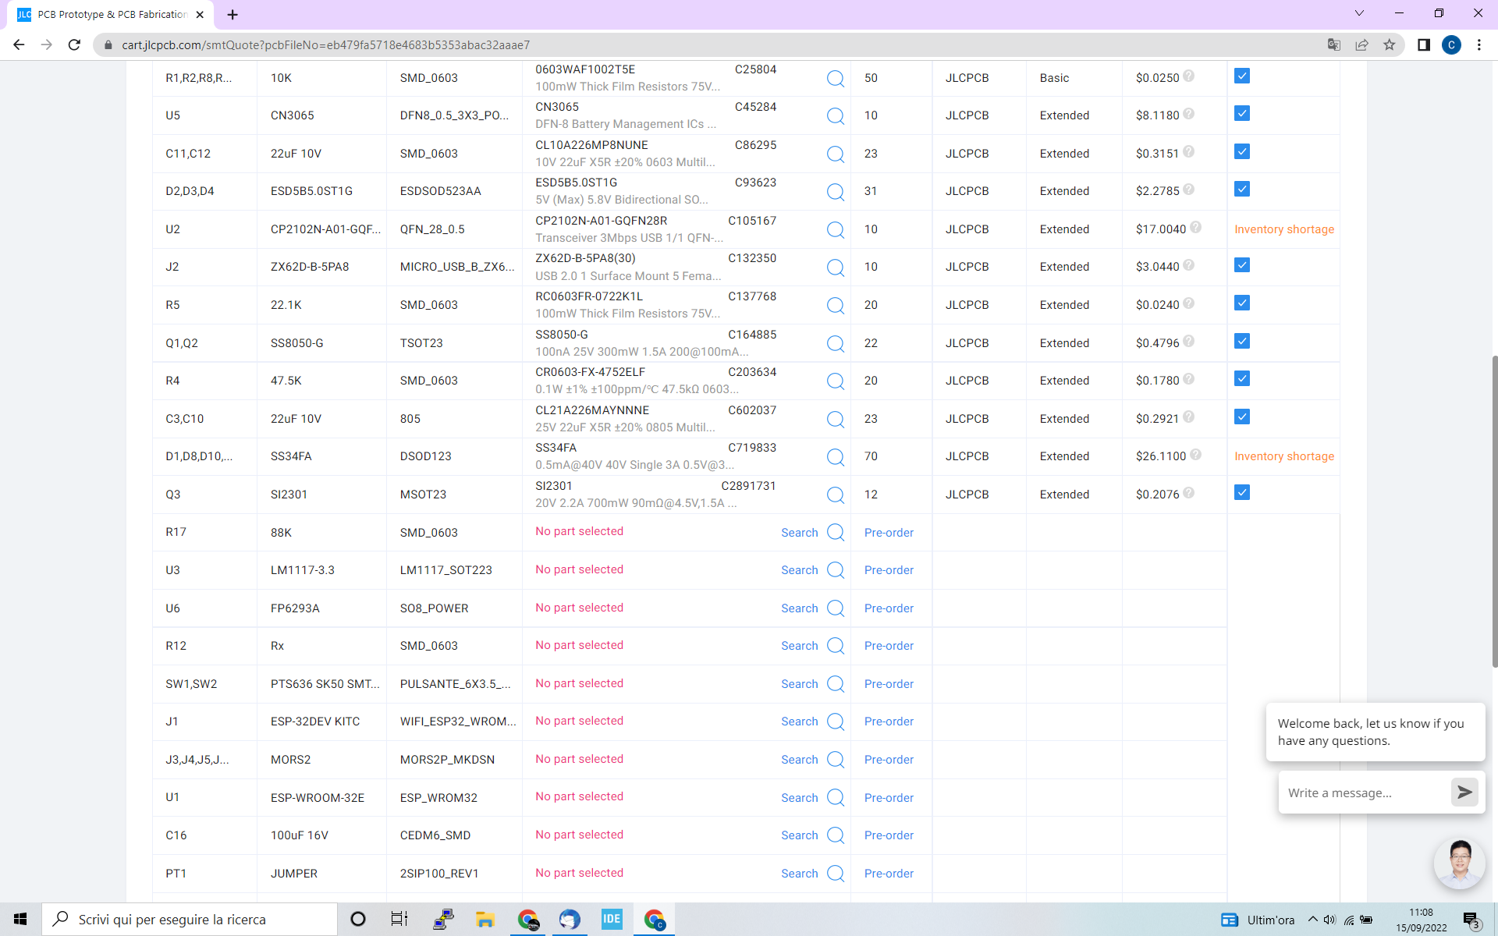Reload the cart page
Image resolution: width=1498 pixels, height=936 pixels.
(74, 45)
